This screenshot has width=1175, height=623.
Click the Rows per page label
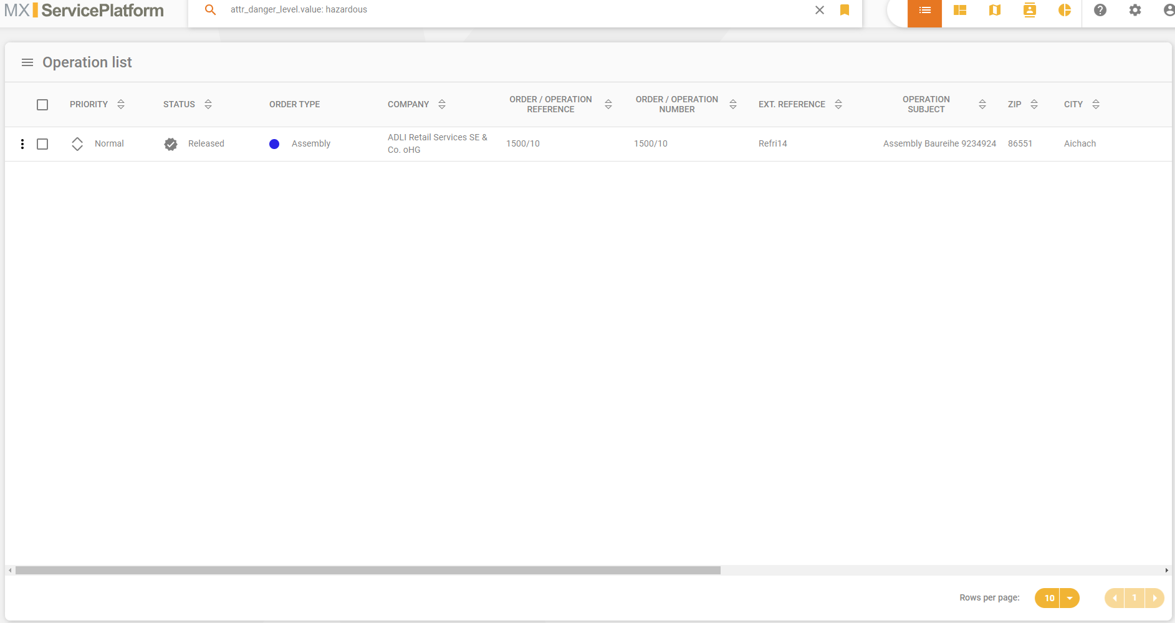tap(989, 597)
